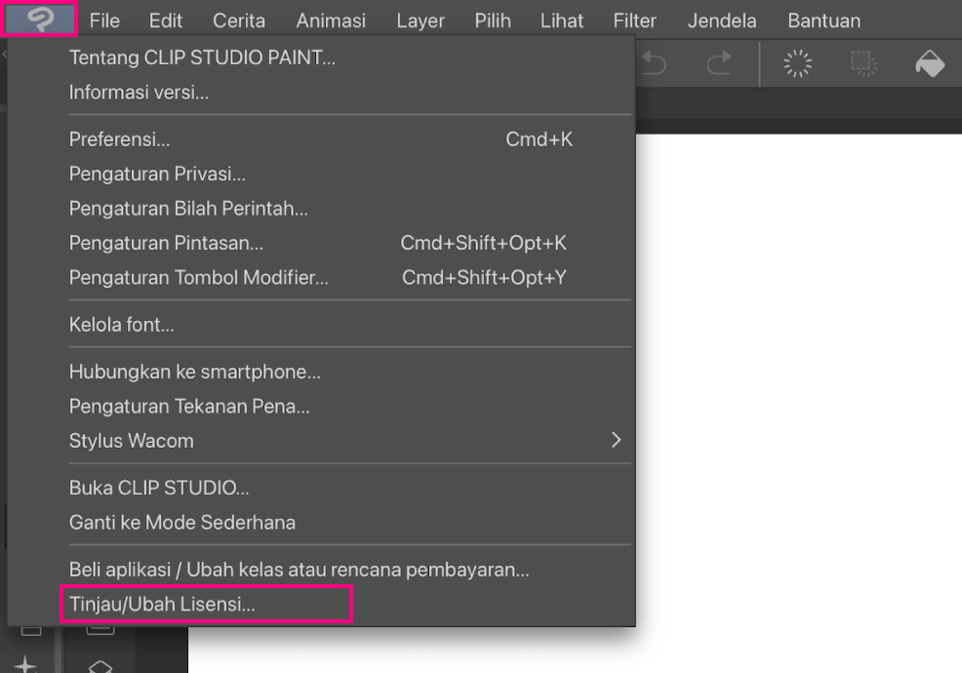Open the Jendela menu
962x673 pixels.
[722, 20]
